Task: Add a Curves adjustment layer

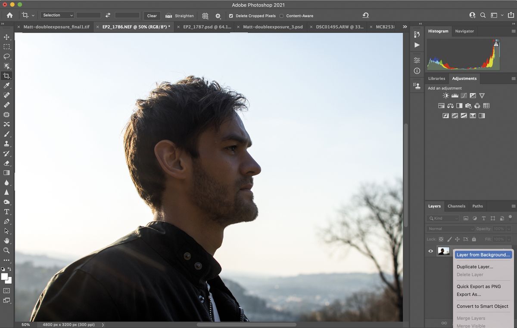Action: tap(464, 95)
